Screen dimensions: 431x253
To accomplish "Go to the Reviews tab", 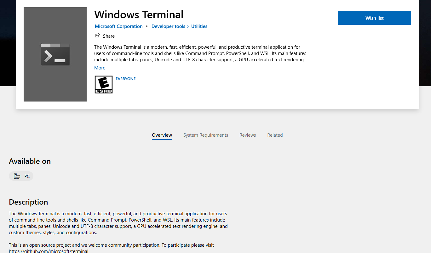I will pos(248,135).
